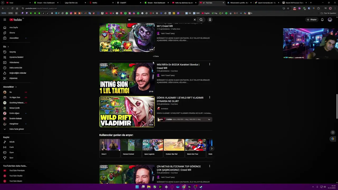
Task: Open File Explorer from taskbar
Action: click(x=149, y=187)
